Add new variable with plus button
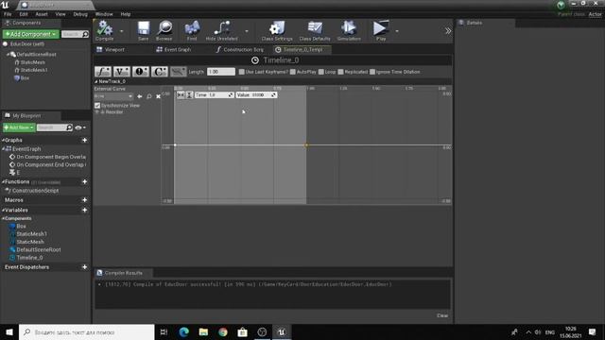 (x=84, y=210)
